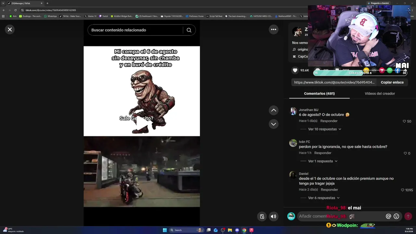Click the Copiar enlace button

(x=392, y=83)
